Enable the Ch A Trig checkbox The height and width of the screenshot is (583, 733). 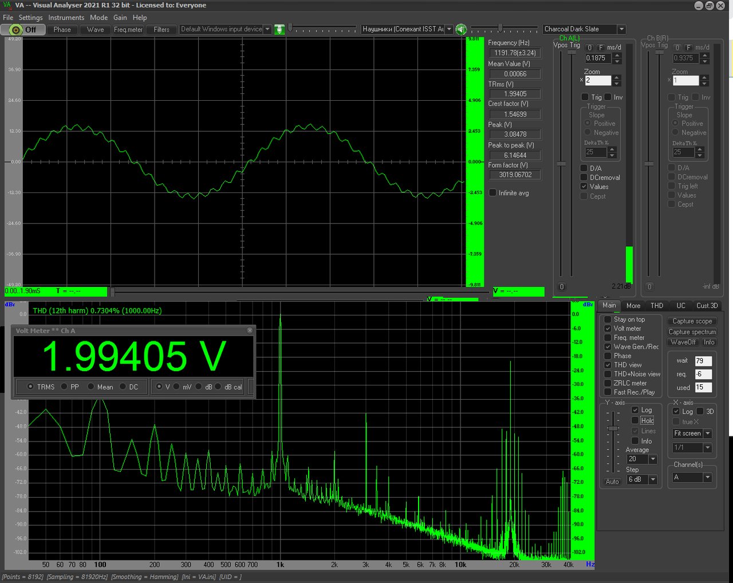pyautogui.click(x=585, y=97)
